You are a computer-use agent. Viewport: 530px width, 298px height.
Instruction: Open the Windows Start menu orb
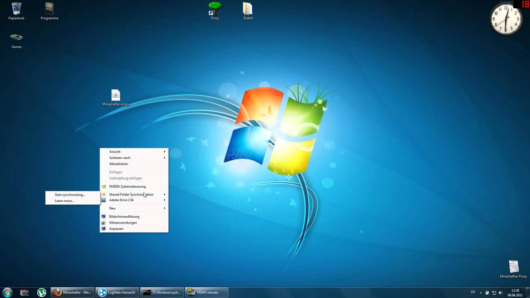point(7,292)
